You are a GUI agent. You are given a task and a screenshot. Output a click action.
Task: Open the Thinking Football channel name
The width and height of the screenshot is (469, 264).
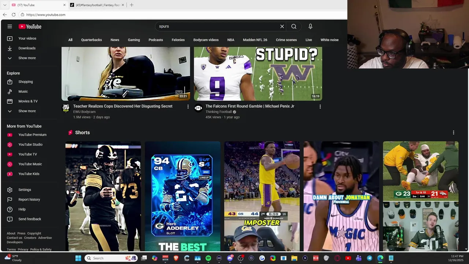[x=219, y=112]
